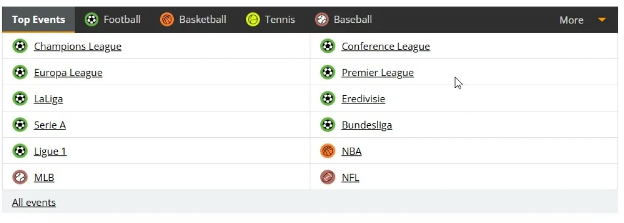The height and width of the screenshot is (223, 624).
Task: Click the basketball icon beside NBA
Action: [328, 151]
